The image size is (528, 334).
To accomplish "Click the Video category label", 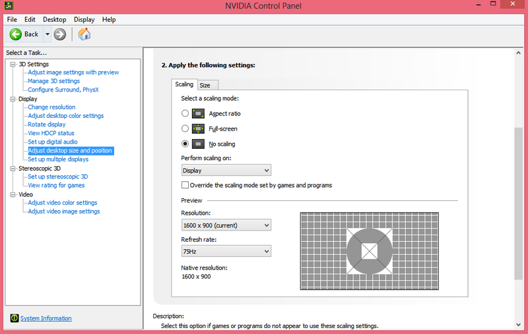I will pos(26,194).
